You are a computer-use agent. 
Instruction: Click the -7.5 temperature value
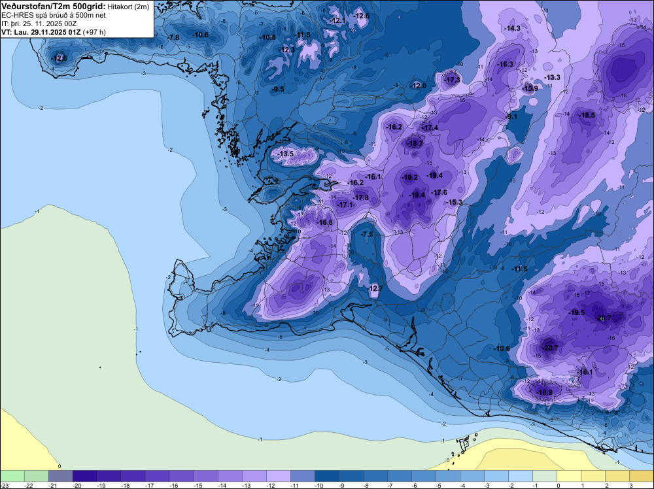click(x=367, y=234)
